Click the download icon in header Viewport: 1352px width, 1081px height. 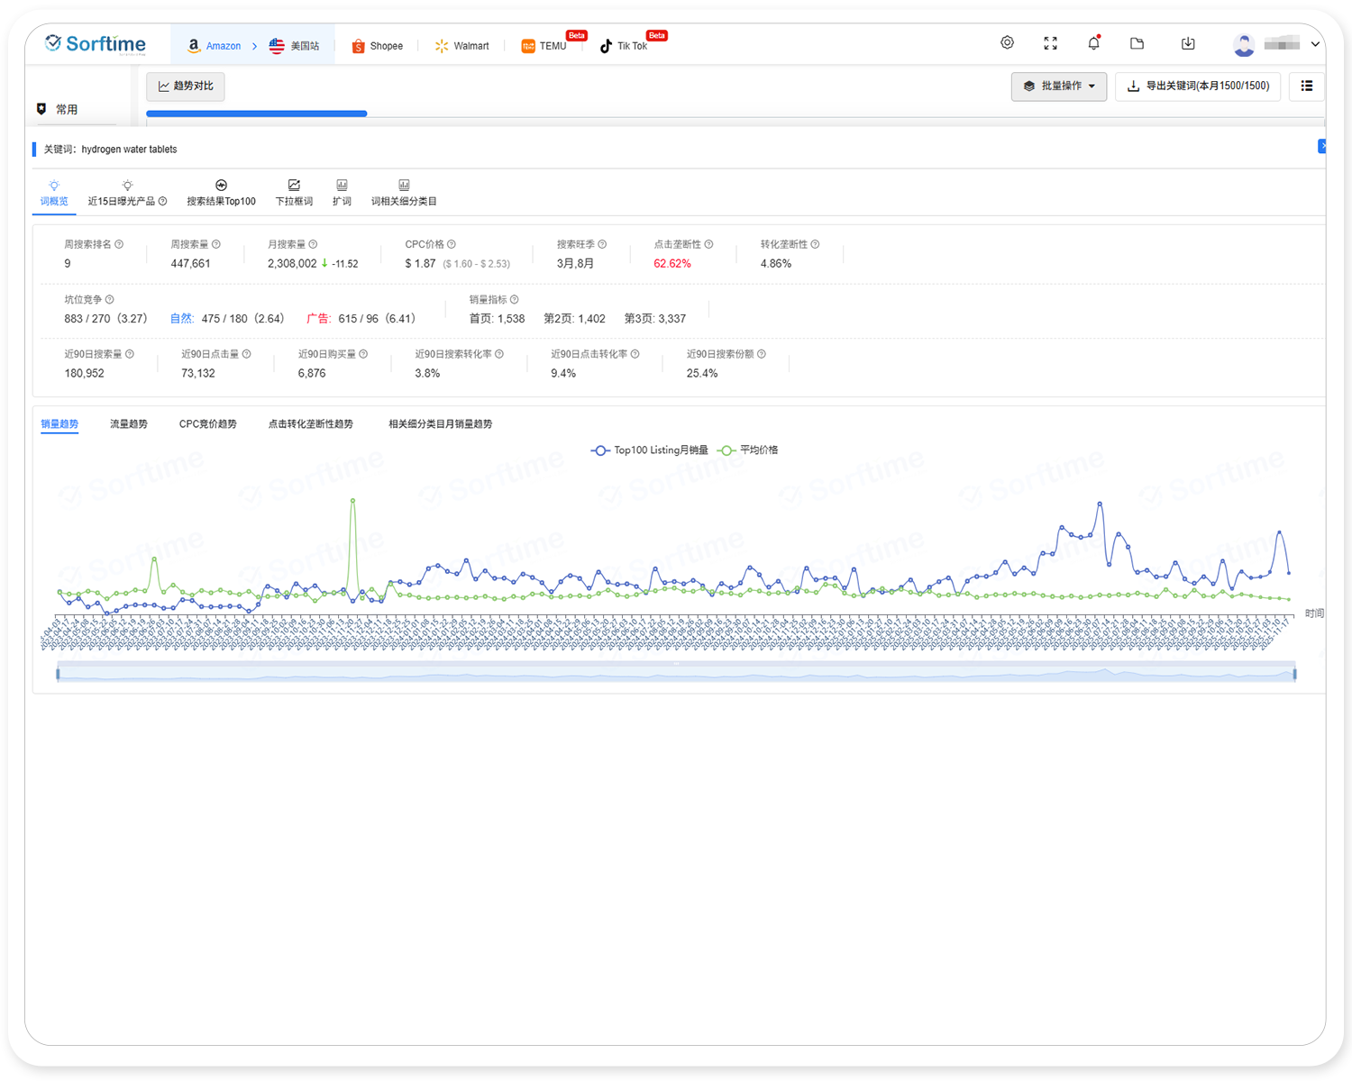click(1188, 43)
